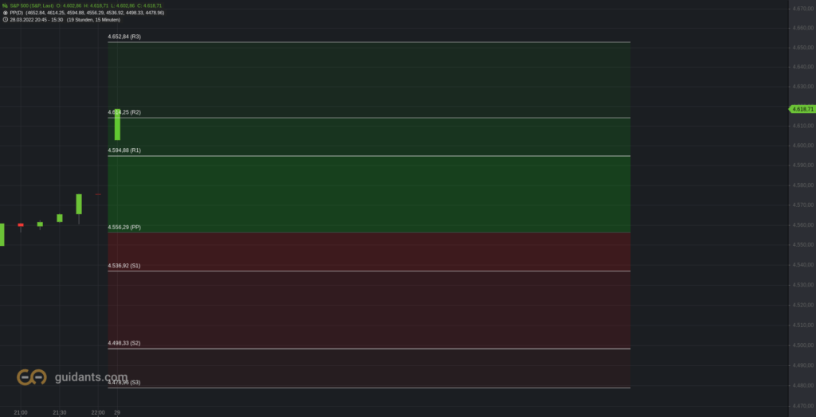816x417 pixels.
Task: Click the red support zone below PP
Action: [369, 310]
